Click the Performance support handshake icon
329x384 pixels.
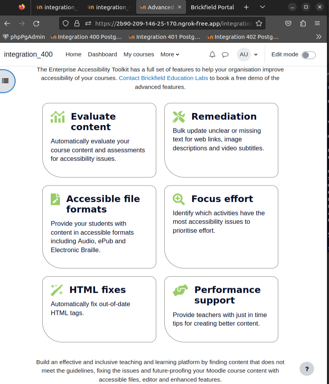coord(180,290)
